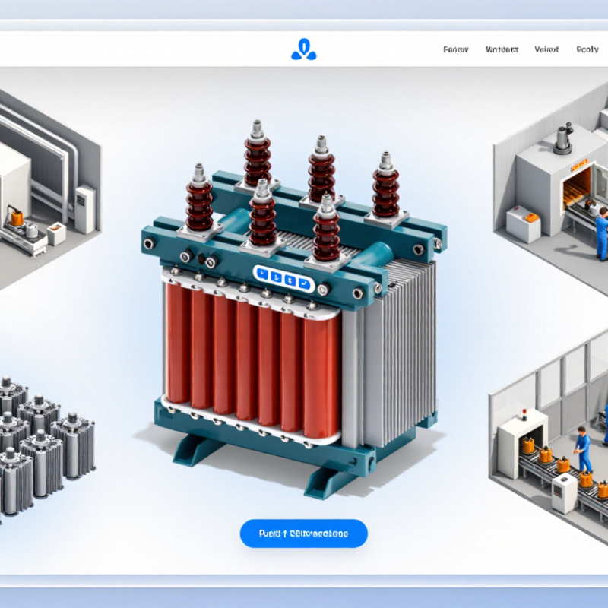608x608 pixels.
Task: Open the first header navigation link beside the logo
Action: (455, 49)
